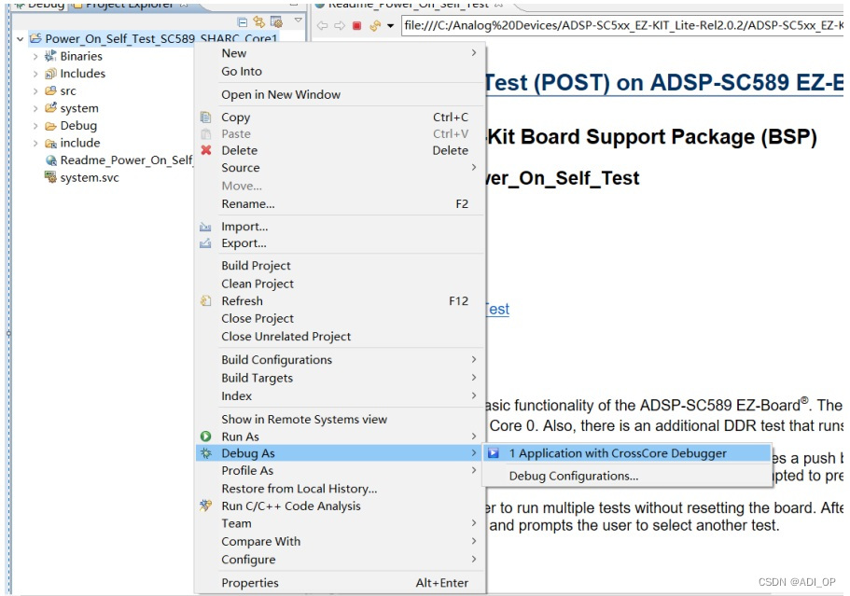This screenshot has height=596, width=850.
Task: Open Compare With submenu
Action: 340,541
